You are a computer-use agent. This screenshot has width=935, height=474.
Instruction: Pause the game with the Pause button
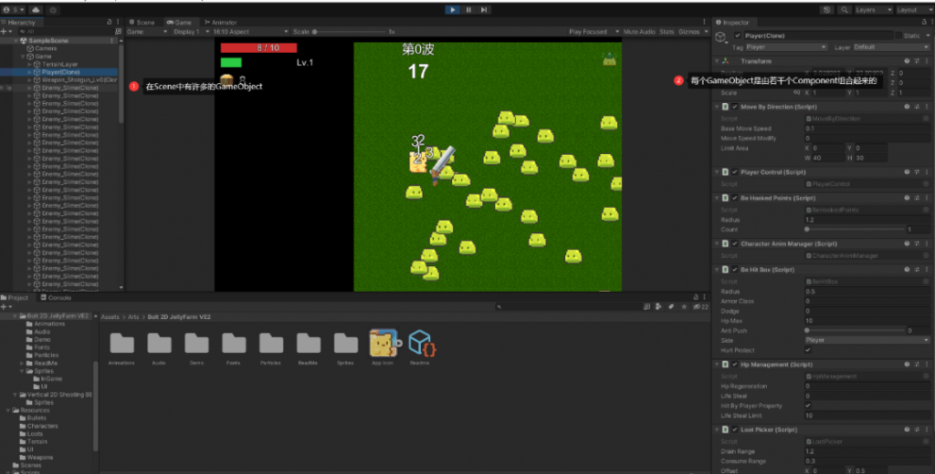tap(468, 9)
